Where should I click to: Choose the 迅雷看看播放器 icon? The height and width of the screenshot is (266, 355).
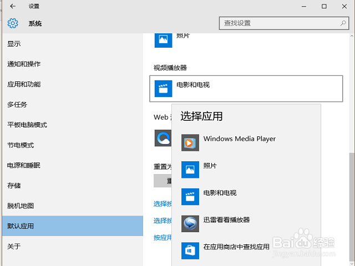[x=190, y=224]
